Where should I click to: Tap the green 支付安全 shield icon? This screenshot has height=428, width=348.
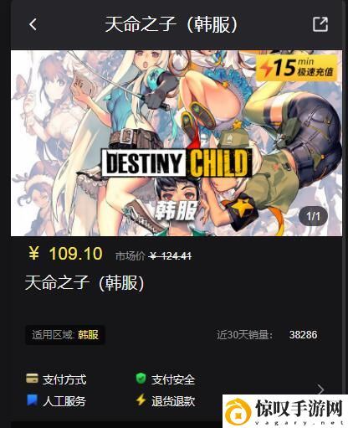pyautogui.click(x=141, y=379)
